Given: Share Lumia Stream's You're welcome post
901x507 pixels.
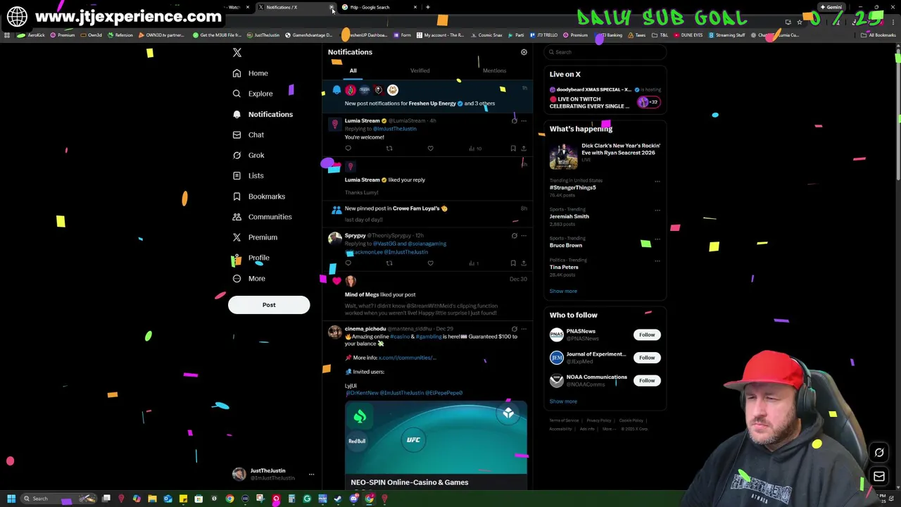Looking at the screenshot, I should (x=523, y=149).
